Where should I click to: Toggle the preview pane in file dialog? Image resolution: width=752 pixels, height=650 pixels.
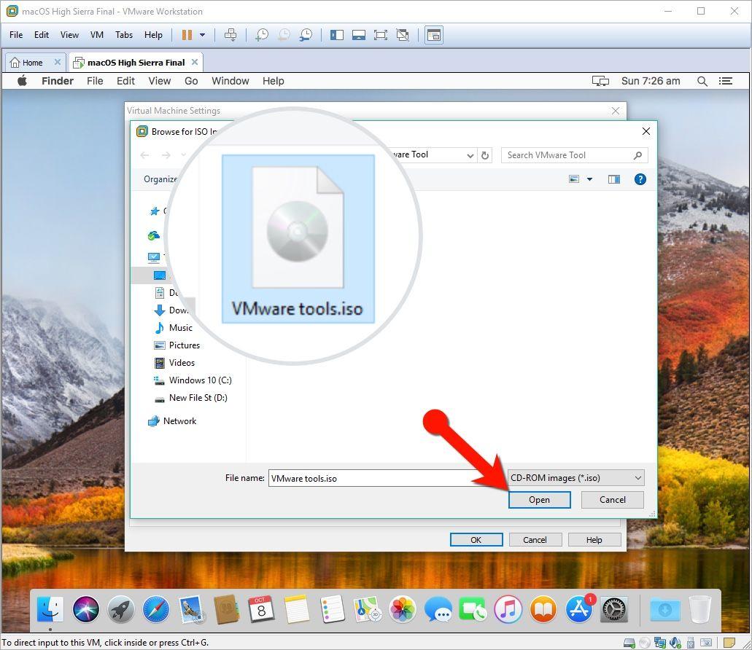tap(614, 179)
